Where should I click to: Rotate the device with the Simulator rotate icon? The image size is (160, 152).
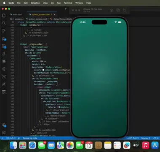[124, 10]
